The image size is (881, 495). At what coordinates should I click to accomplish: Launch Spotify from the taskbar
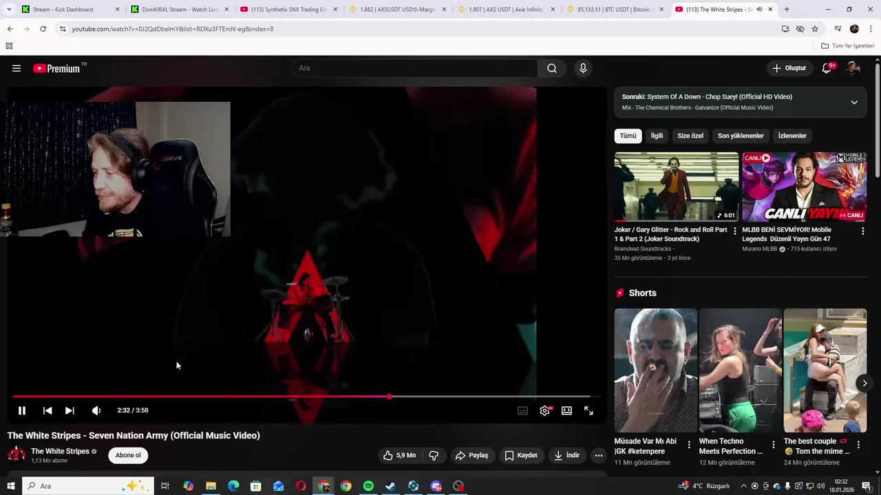point(368,486)
